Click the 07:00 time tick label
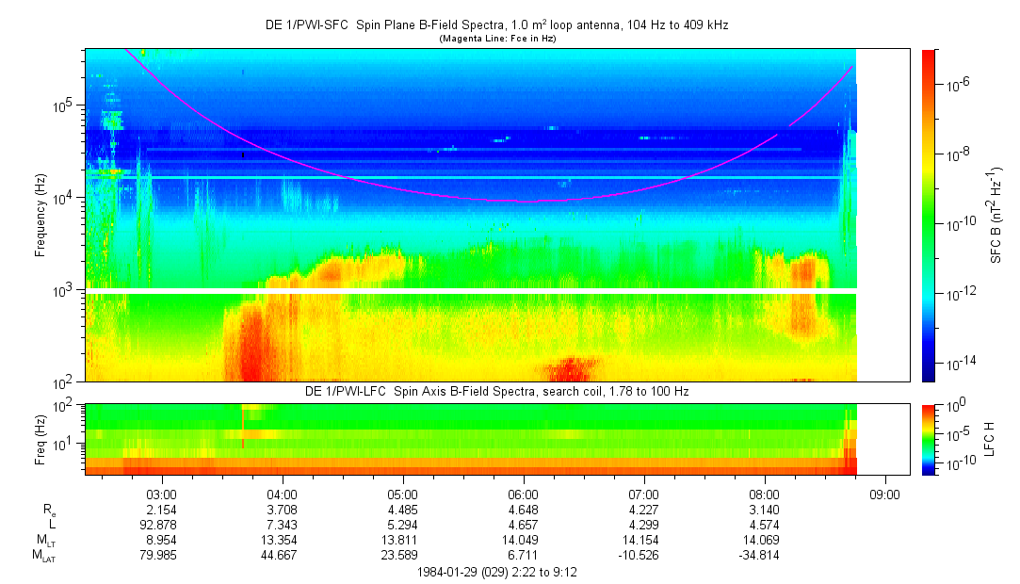This screenshot has height=584, width=1020. [644, 495]
